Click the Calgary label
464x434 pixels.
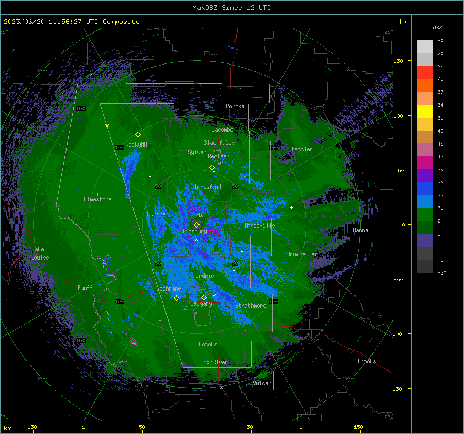(201, 303)
